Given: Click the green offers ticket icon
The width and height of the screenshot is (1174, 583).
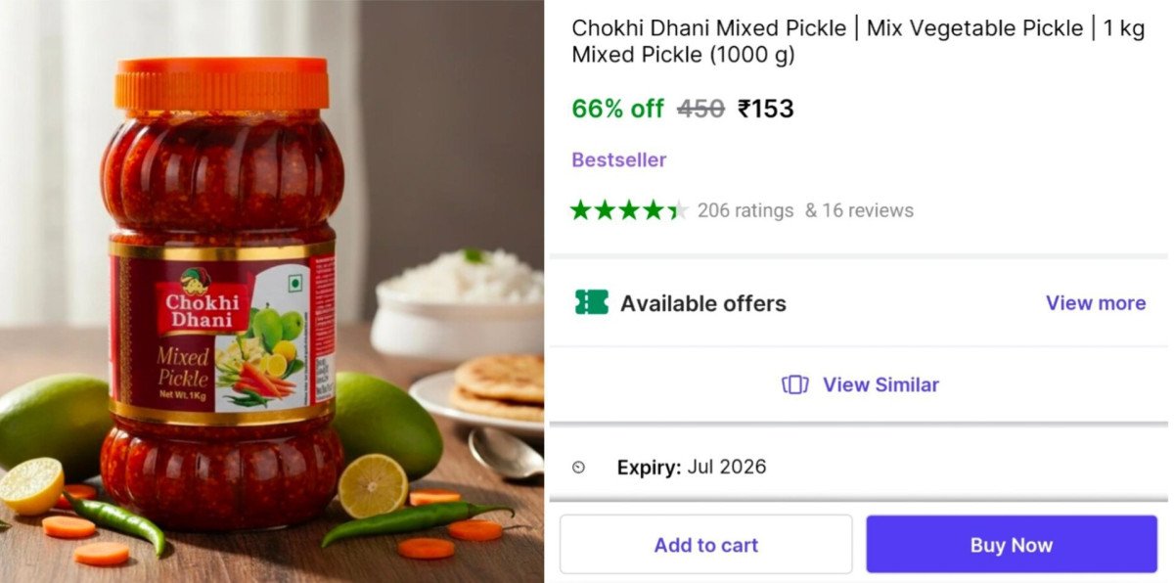Looking at the screenshot, I should pyautogui.click(x=591, y=302).
